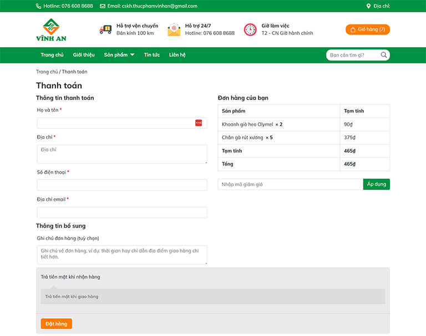Viewport: 426px width, 336px height.
Task: Click the Khoanh giò heo Olymel × 2 row
Action: [x=304, y=124]
